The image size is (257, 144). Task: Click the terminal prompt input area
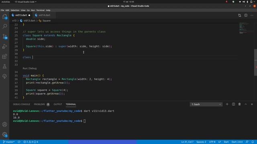tap(85, 121)
